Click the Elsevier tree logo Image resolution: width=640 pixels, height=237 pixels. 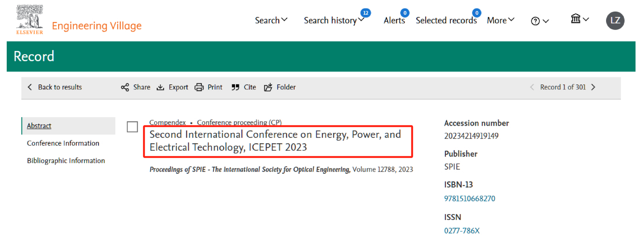pos(29,19)
